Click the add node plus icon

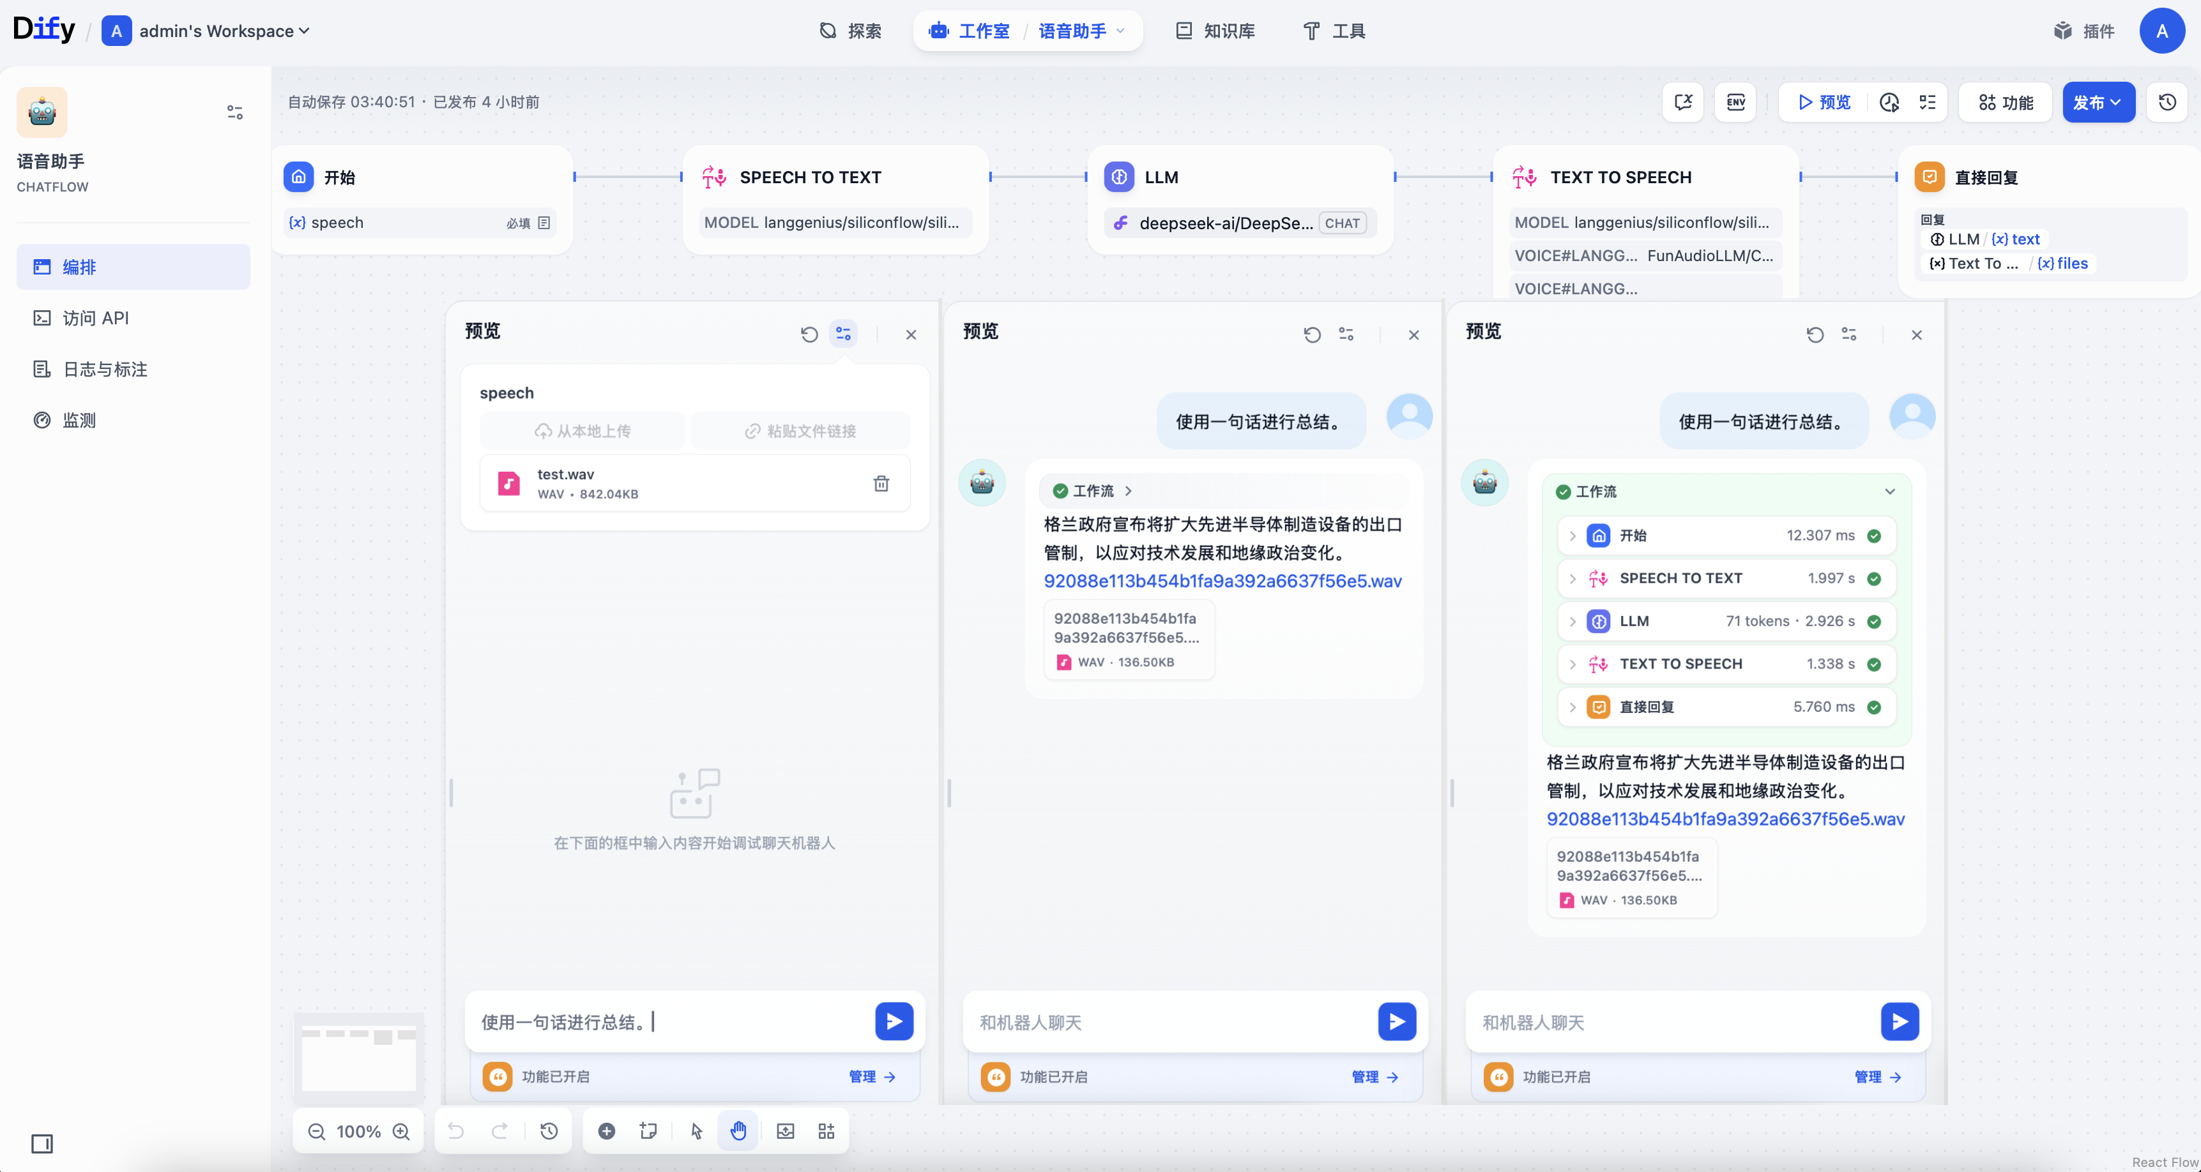click(x=607, y=1131)
